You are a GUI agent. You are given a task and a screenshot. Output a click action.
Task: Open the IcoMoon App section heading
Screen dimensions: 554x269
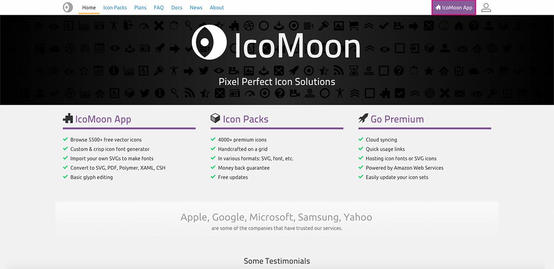pos(103,119)
